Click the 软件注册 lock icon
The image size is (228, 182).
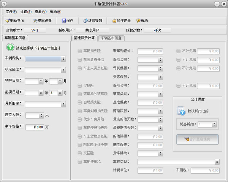(114, 21)
